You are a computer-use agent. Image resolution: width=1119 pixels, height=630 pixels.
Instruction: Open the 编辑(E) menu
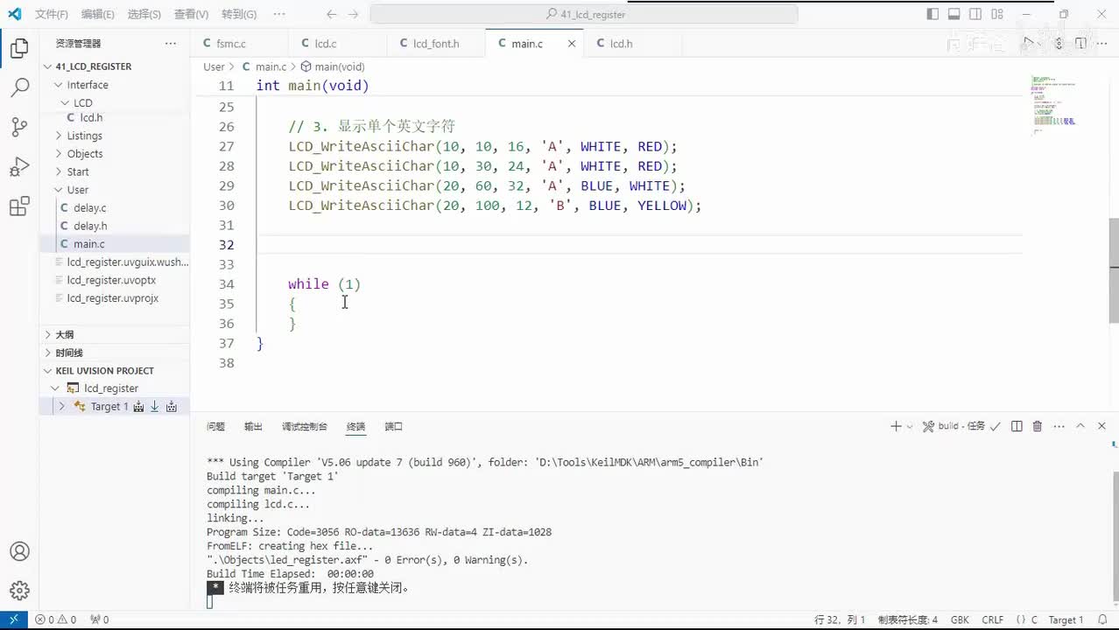pos(97,14)
